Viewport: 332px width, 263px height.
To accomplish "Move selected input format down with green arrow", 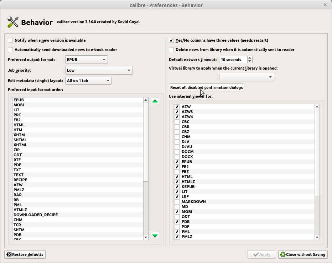I will (x=155, y=236).
